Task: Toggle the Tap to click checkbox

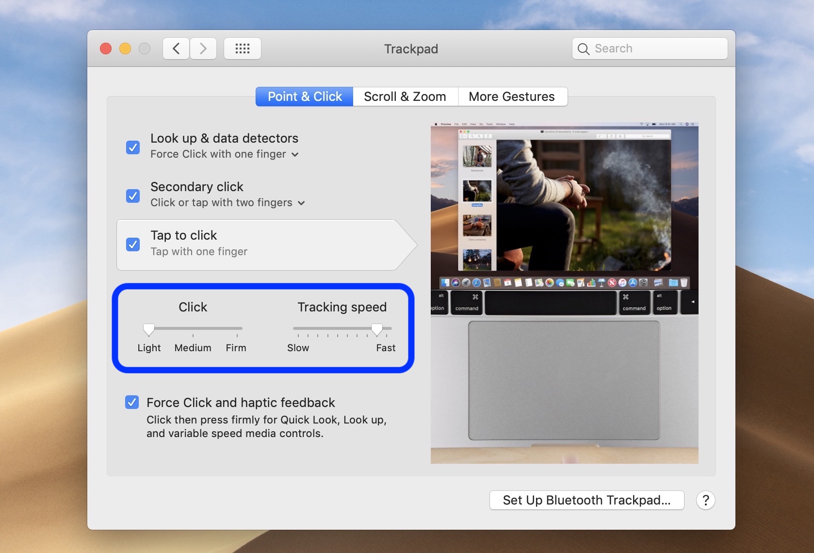Action: tap(133, 244)
